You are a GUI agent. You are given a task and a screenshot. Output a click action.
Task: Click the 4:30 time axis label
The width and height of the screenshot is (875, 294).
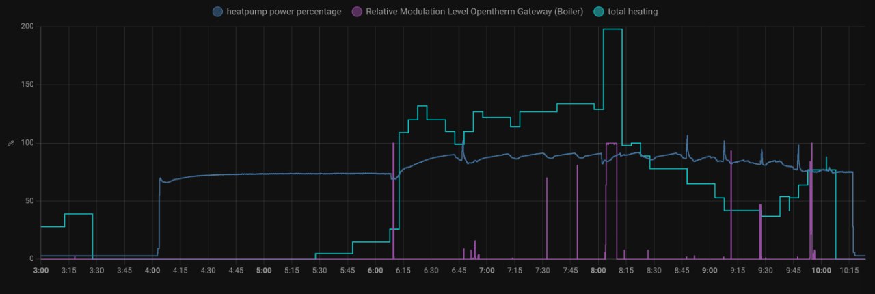coord(208,271)
